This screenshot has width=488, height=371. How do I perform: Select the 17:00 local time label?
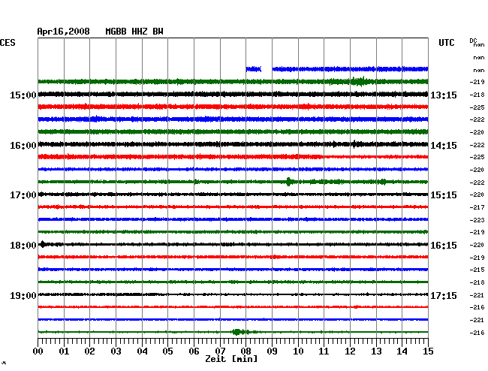click(23, 195)
